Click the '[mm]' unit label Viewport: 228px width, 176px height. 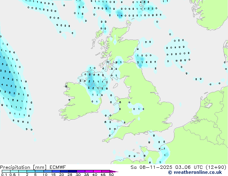click(x=40, y=167)
